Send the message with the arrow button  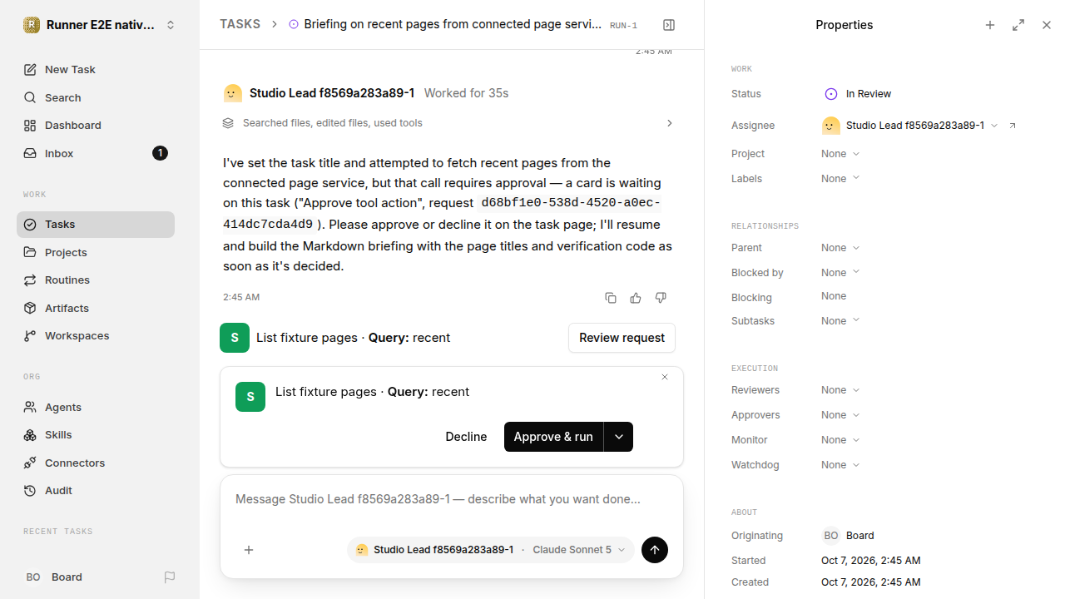[x=655, y=550]
